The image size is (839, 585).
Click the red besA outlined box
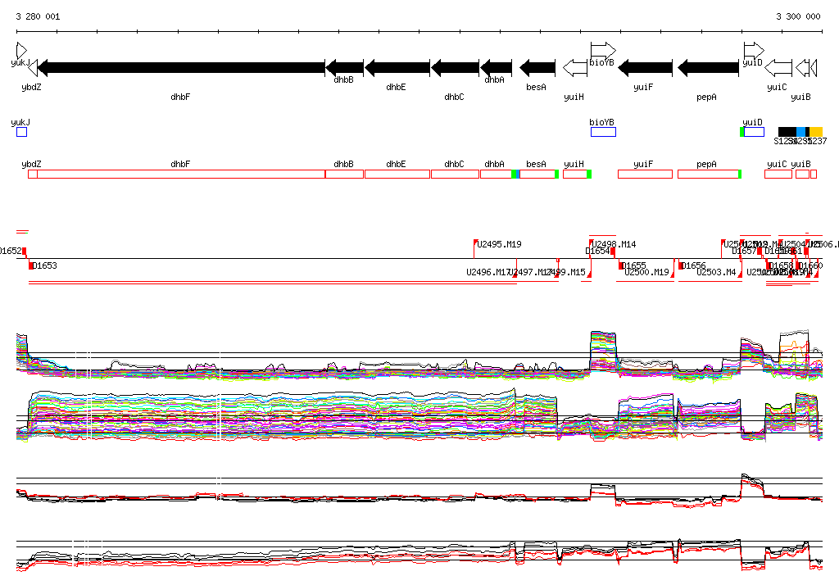tap(537, 174)
